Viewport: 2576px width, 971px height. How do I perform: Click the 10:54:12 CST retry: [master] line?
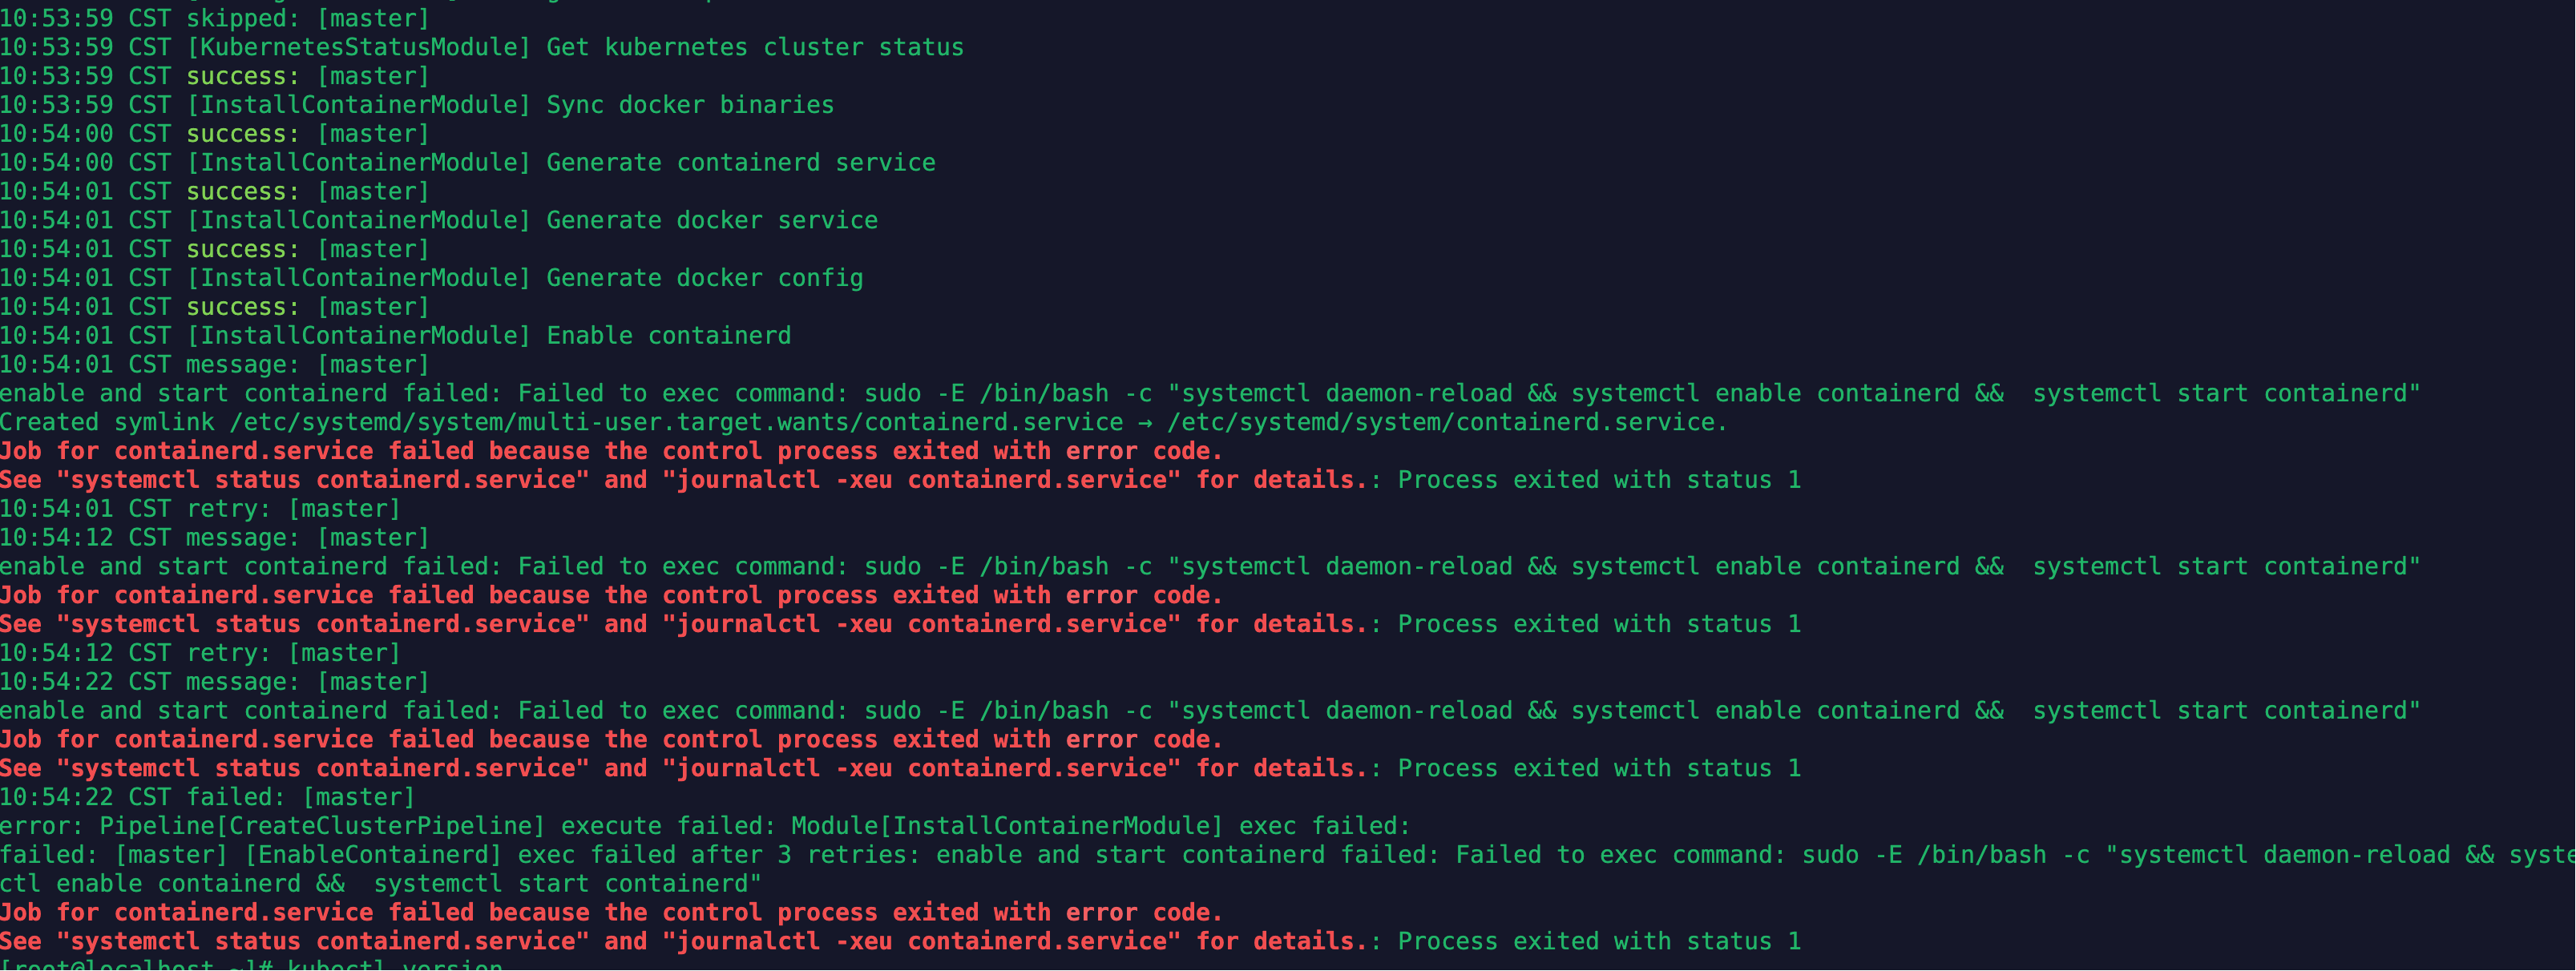click(x=200, y=653)
